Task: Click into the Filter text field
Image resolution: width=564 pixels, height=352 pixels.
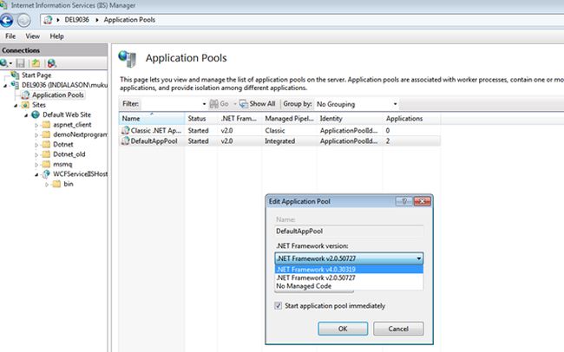Action: point(171,104)
